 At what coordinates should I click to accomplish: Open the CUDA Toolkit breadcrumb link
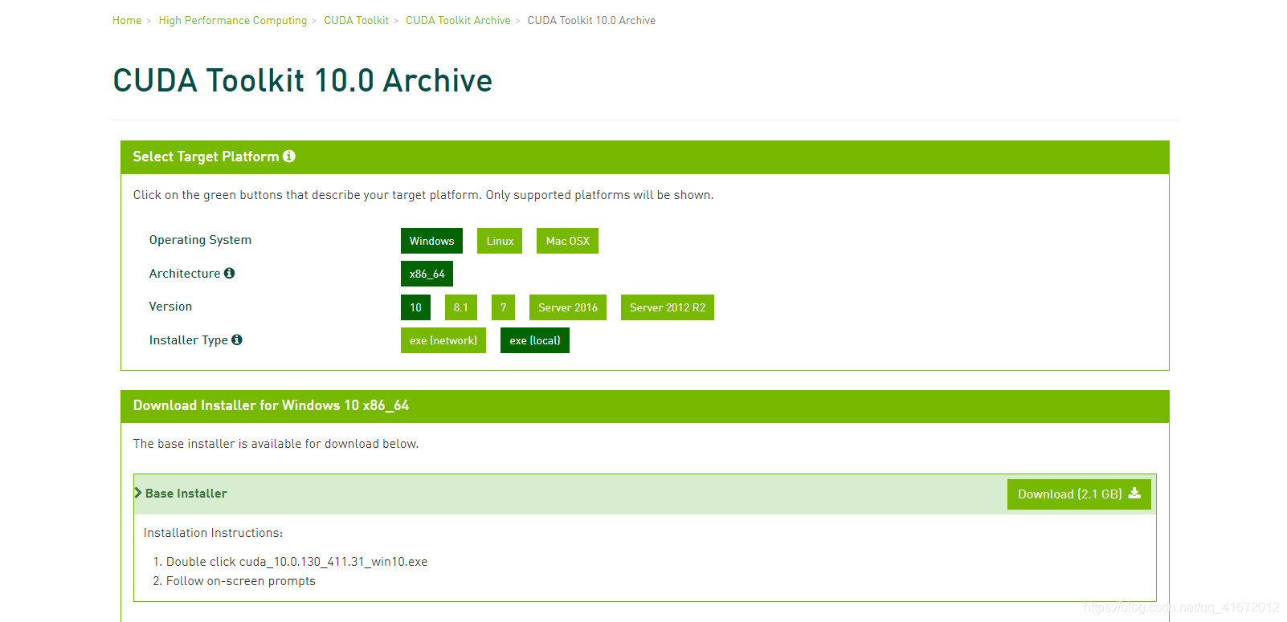(x=356, y=20)
